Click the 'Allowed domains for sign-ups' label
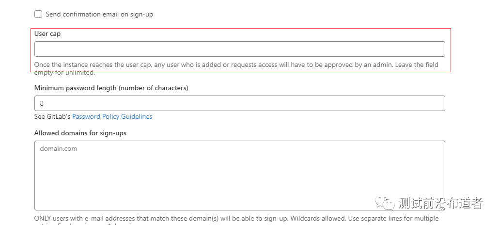 coord(80,133)
